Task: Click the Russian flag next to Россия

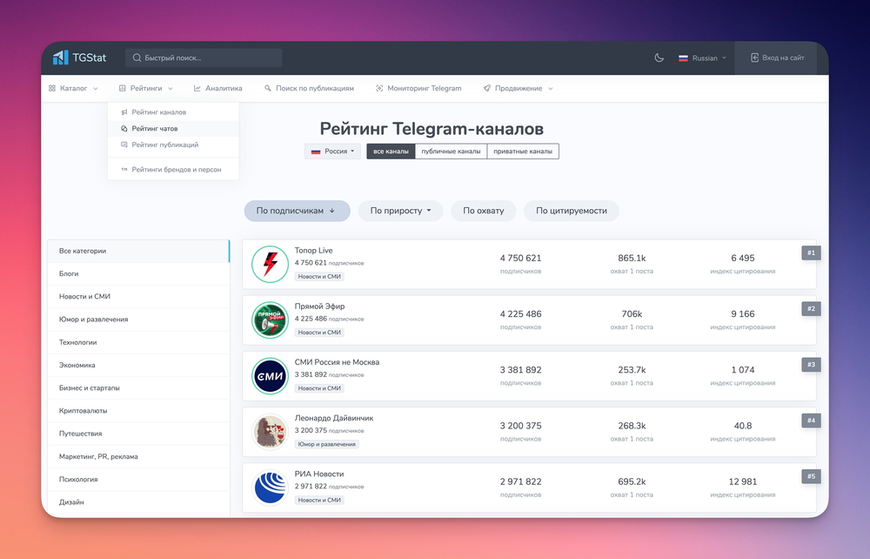Action: (x=314, y=151)
